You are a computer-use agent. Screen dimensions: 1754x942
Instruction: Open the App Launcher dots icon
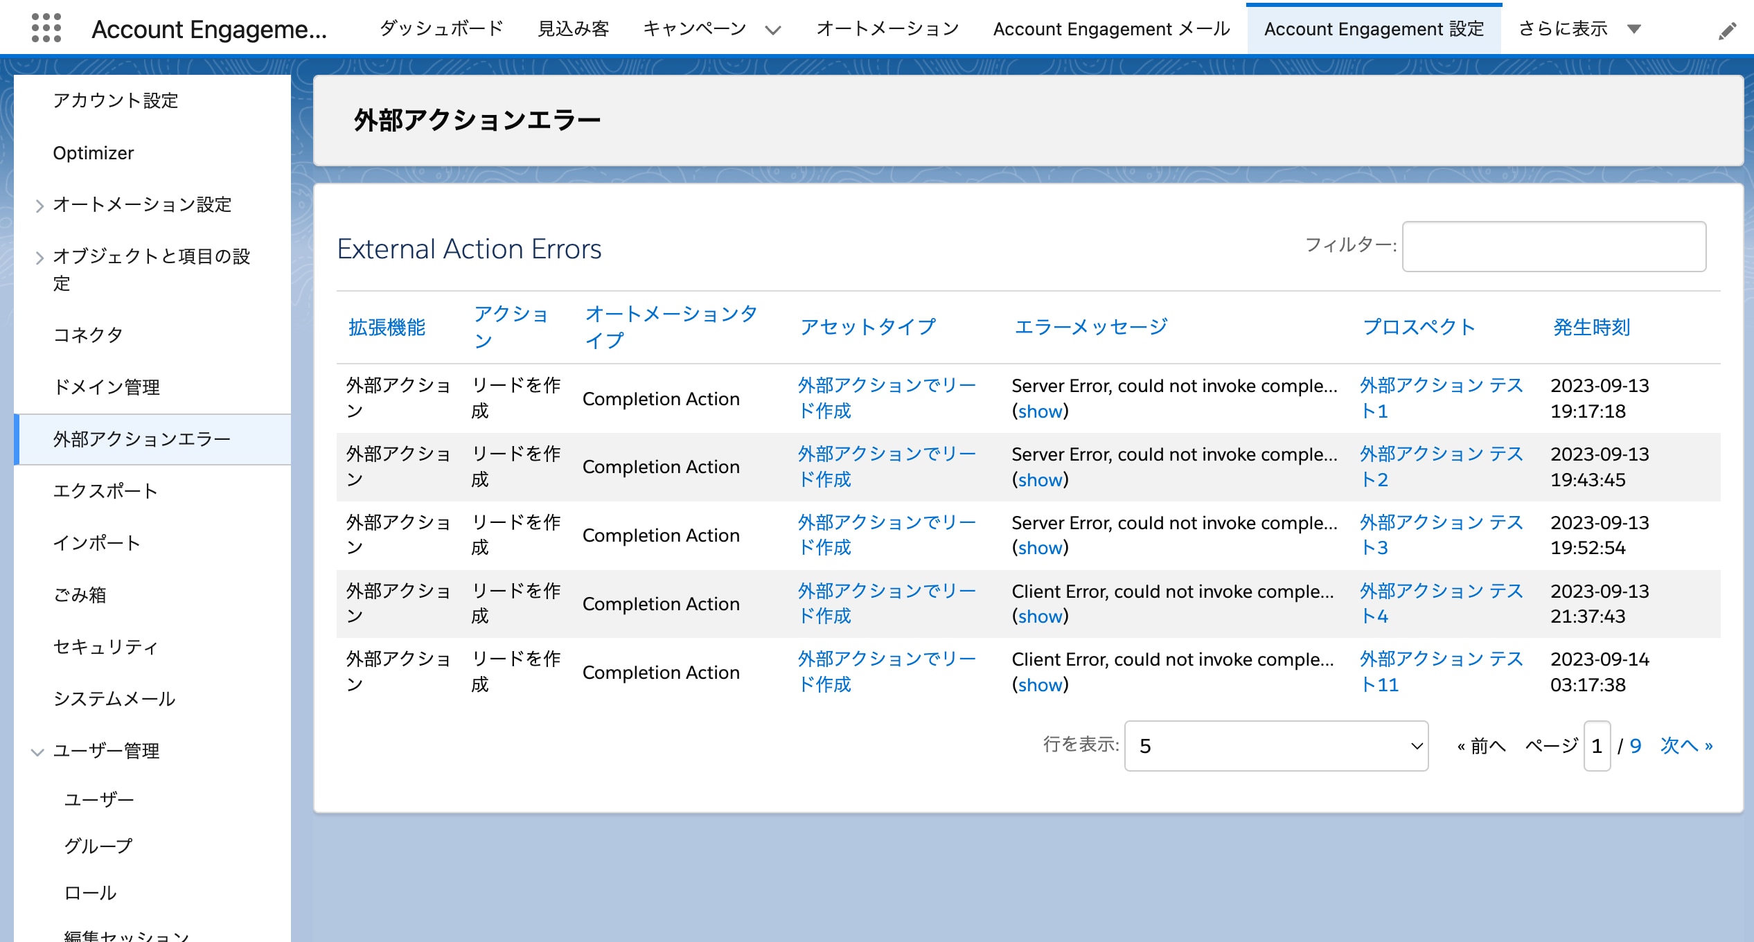(46, 28)
